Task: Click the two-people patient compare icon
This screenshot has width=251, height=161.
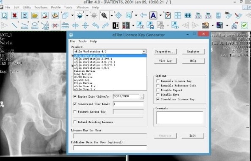Action: (188, 16)
